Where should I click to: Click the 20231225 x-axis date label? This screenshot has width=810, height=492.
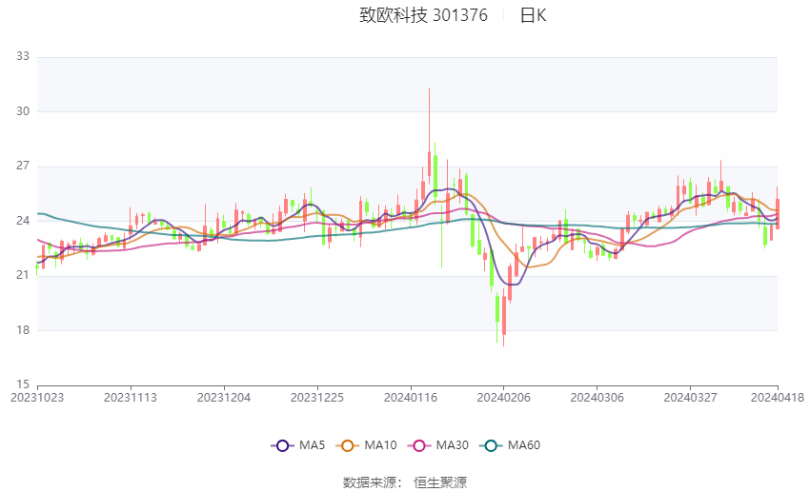click(x=317, y=398)
